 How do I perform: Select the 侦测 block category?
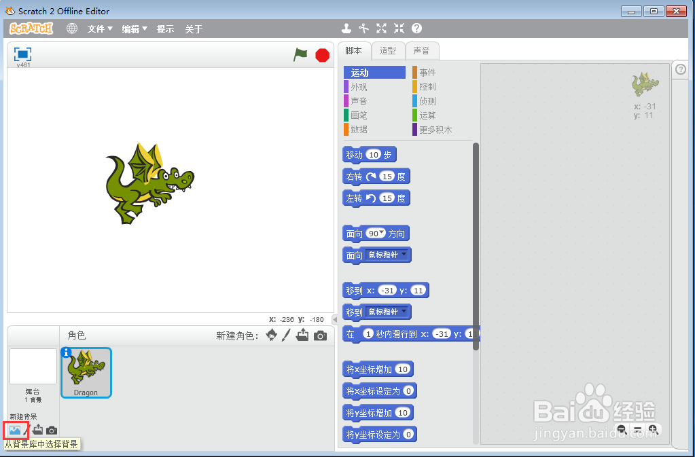[x=442, y=101]
